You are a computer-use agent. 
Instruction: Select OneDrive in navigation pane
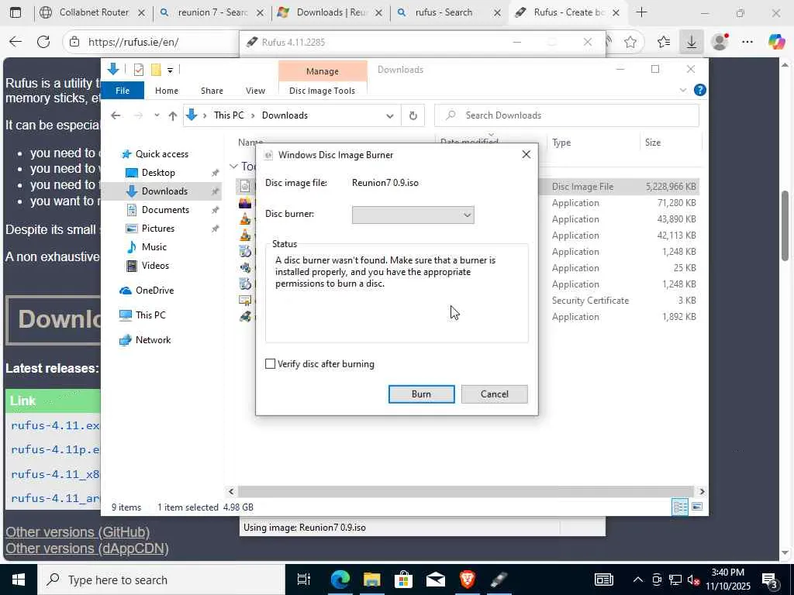[x=154, y=291]
